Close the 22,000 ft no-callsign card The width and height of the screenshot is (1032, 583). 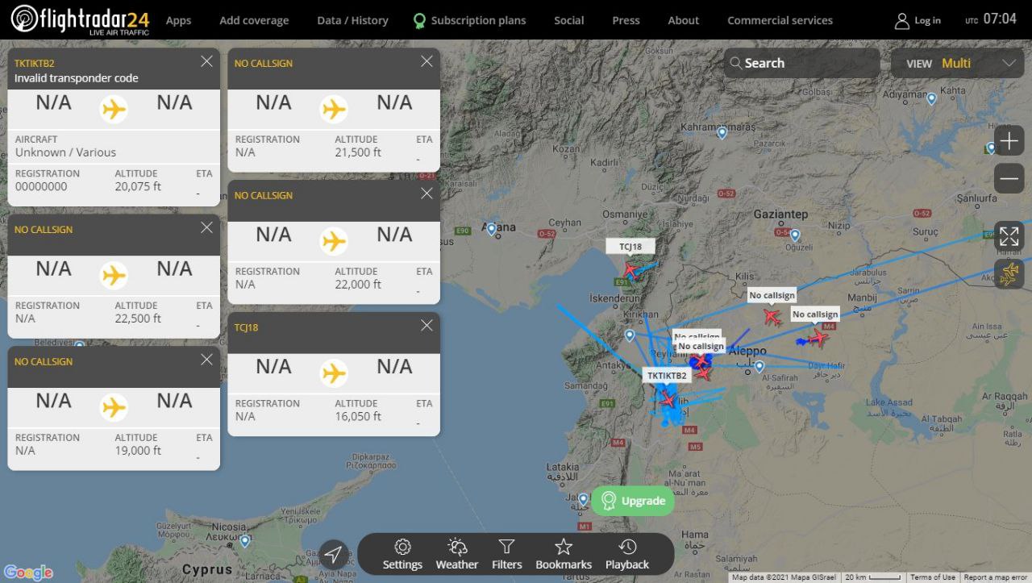coord(427,194)
